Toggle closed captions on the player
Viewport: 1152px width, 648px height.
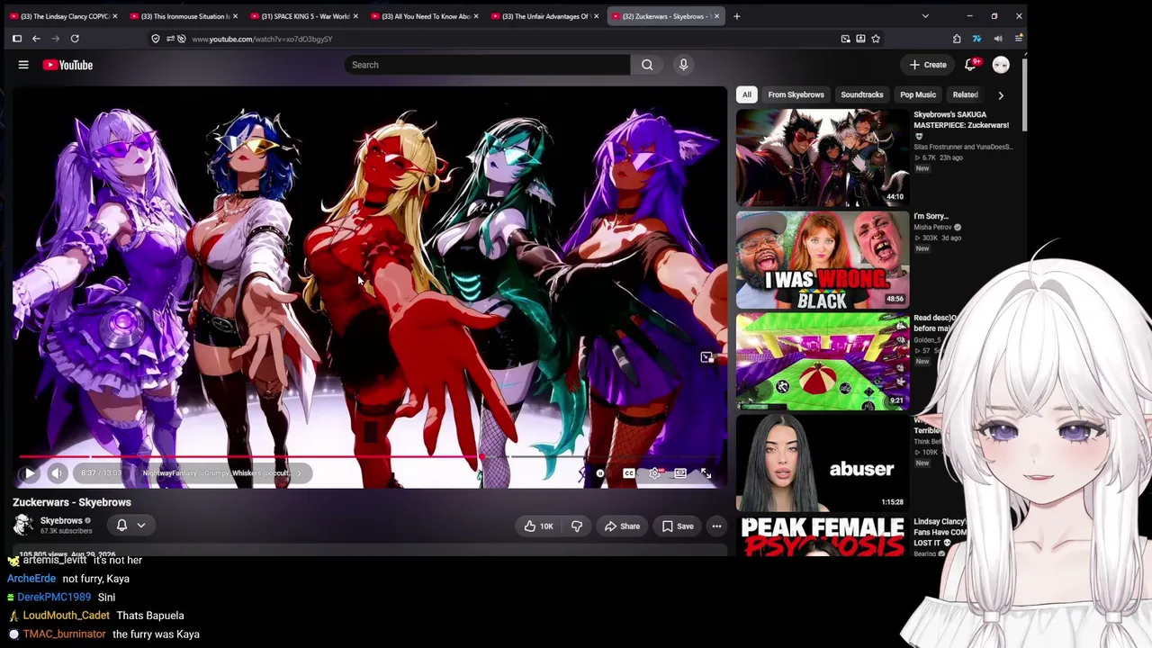[629, 473]
